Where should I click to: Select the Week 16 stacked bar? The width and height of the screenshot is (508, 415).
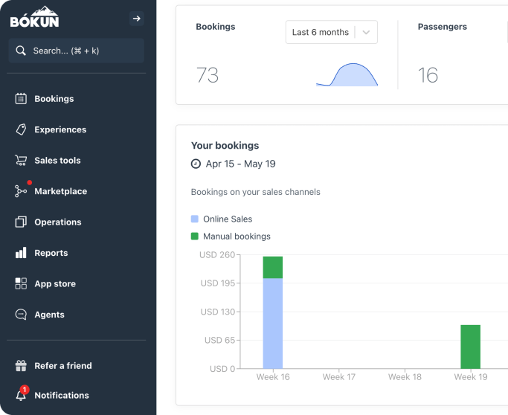click(x=273, y=312)
